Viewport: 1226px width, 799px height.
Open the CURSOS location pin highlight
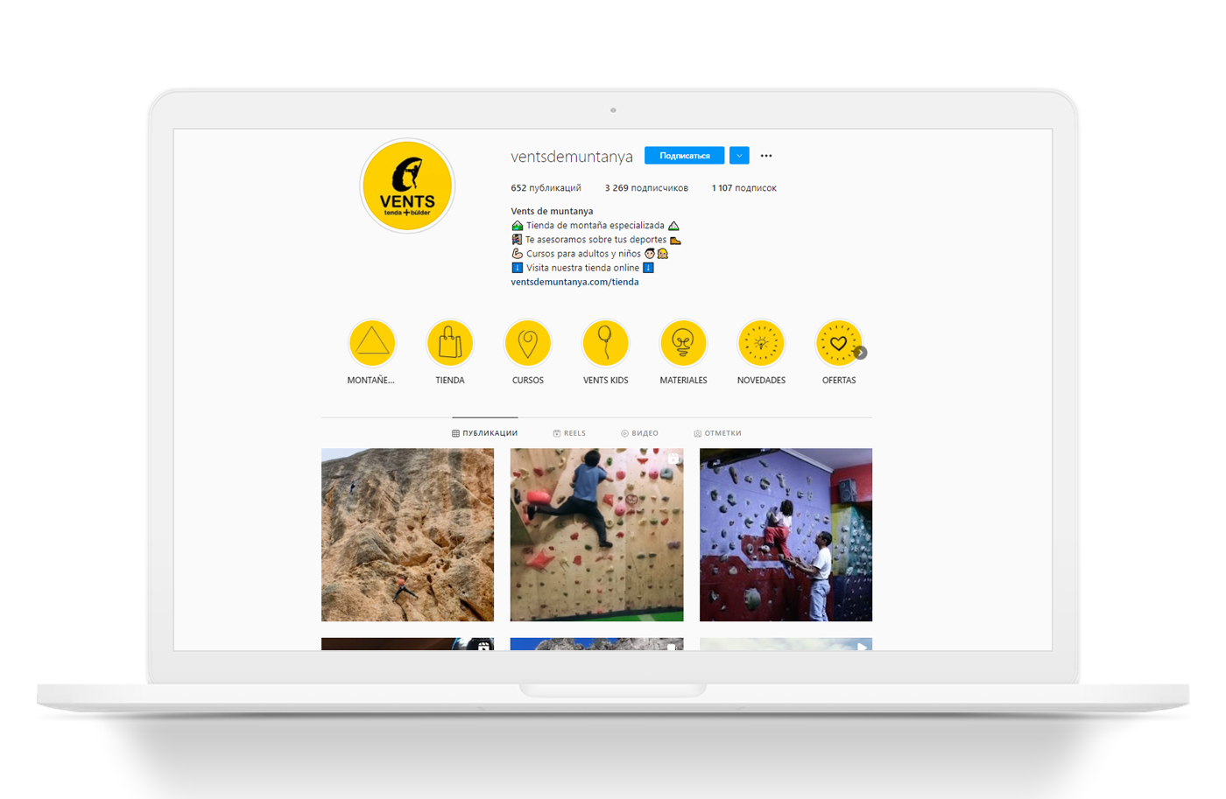(x=528, y=343)
